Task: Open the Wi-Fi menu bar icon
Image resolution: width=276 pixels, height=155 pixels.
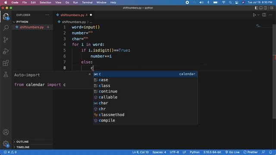Action: (x=223, y=3)
